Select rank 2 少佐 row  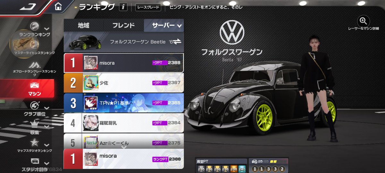click(x=124, y=83)
